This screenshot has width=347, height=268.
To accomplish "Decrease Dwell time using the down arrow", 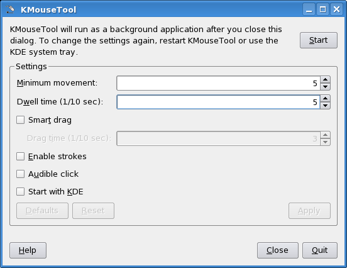I will (x=325, y=106).
